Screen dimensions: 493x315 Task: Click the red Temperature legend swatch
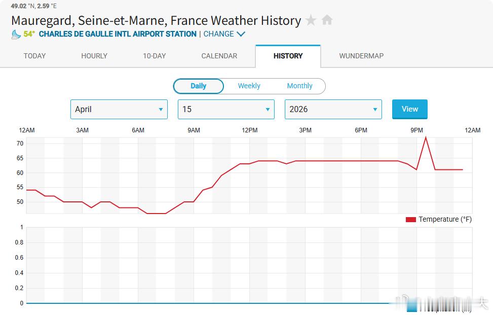(x=411, y=220)
